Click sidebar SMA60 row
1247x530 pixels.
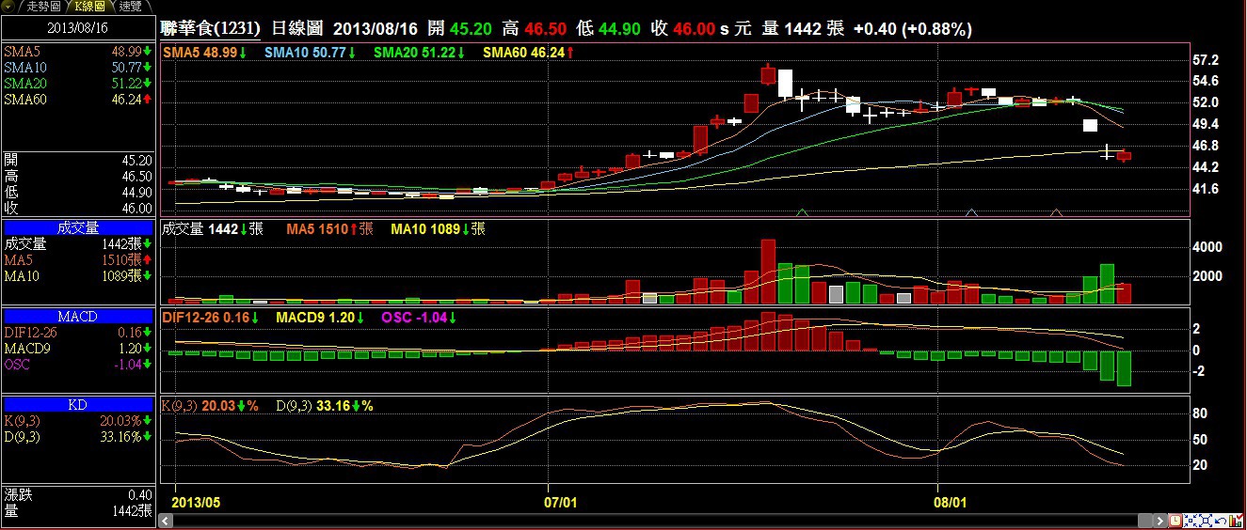pos(78,99)
